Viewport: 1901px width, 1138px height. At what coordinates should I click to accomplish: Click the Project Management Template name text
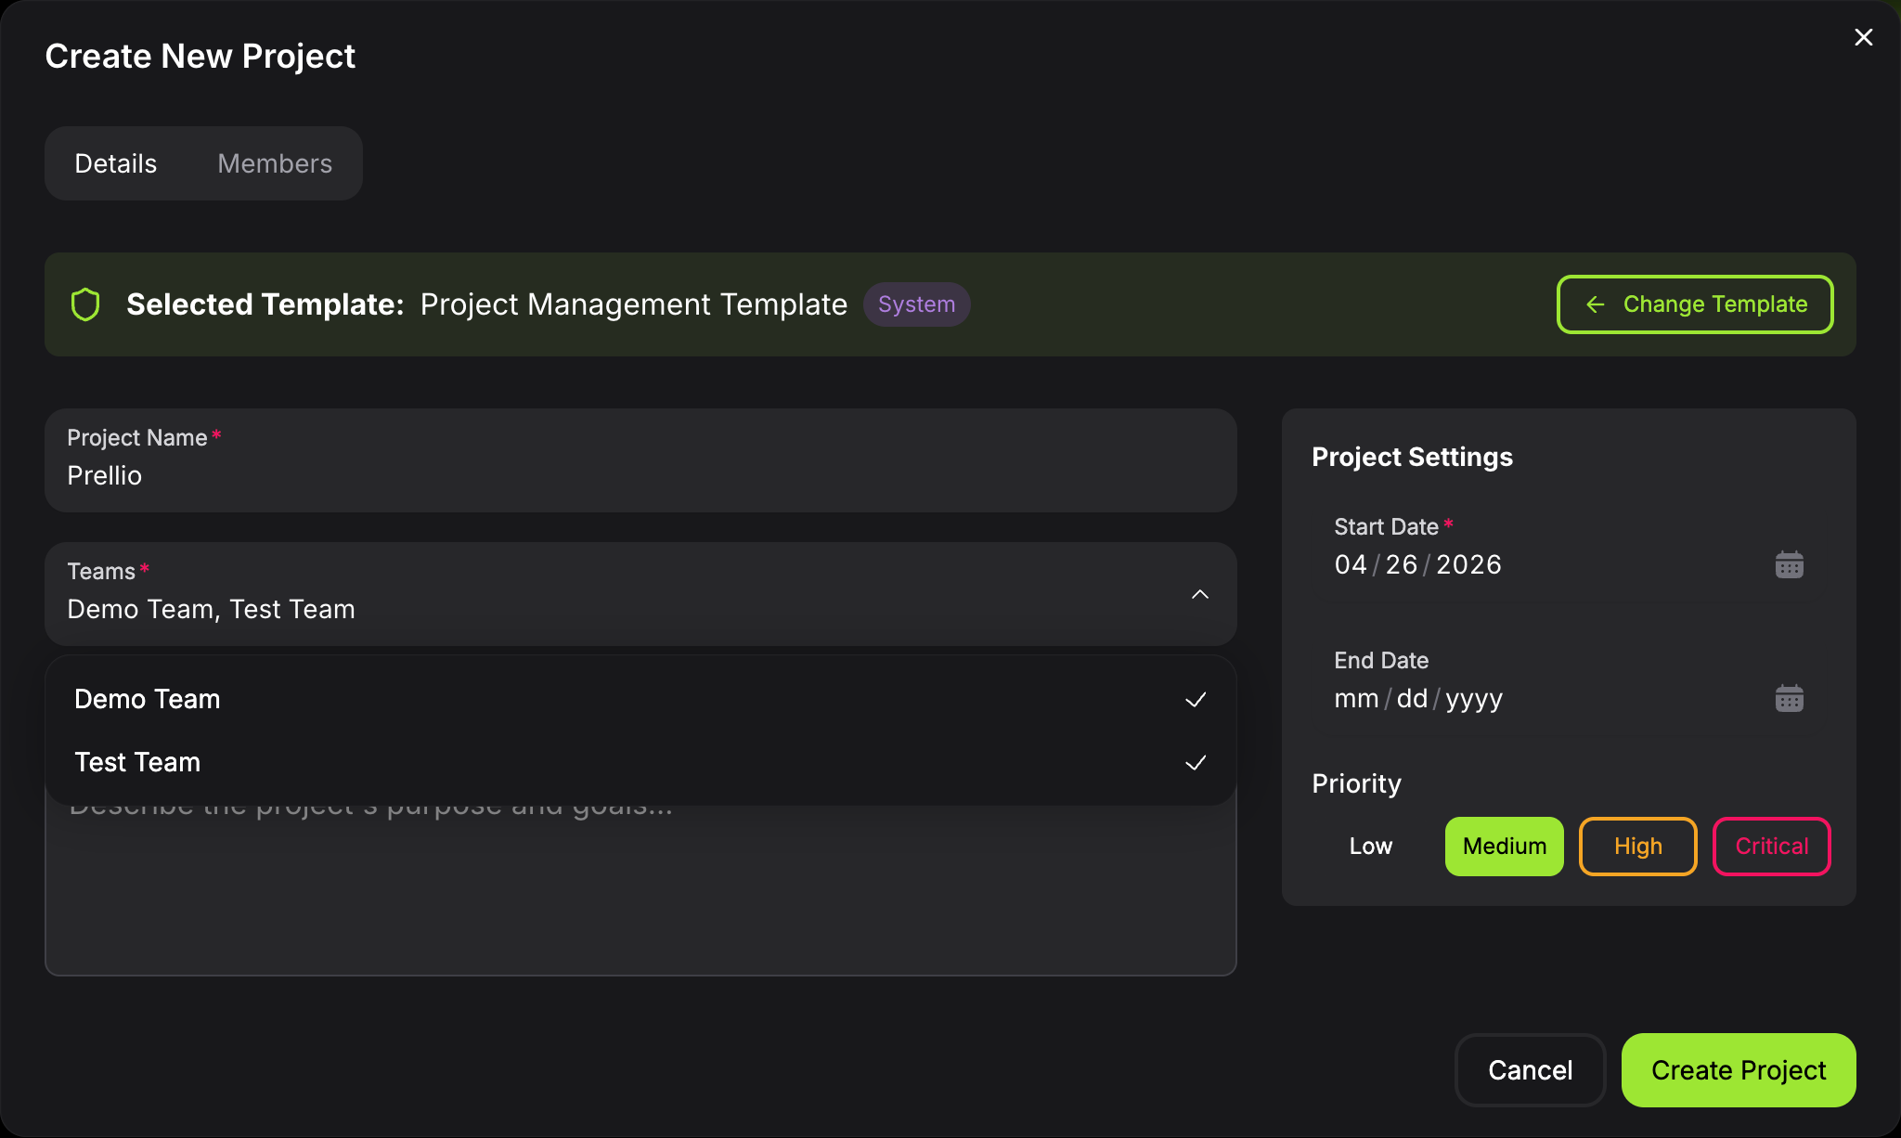point(633,304)
